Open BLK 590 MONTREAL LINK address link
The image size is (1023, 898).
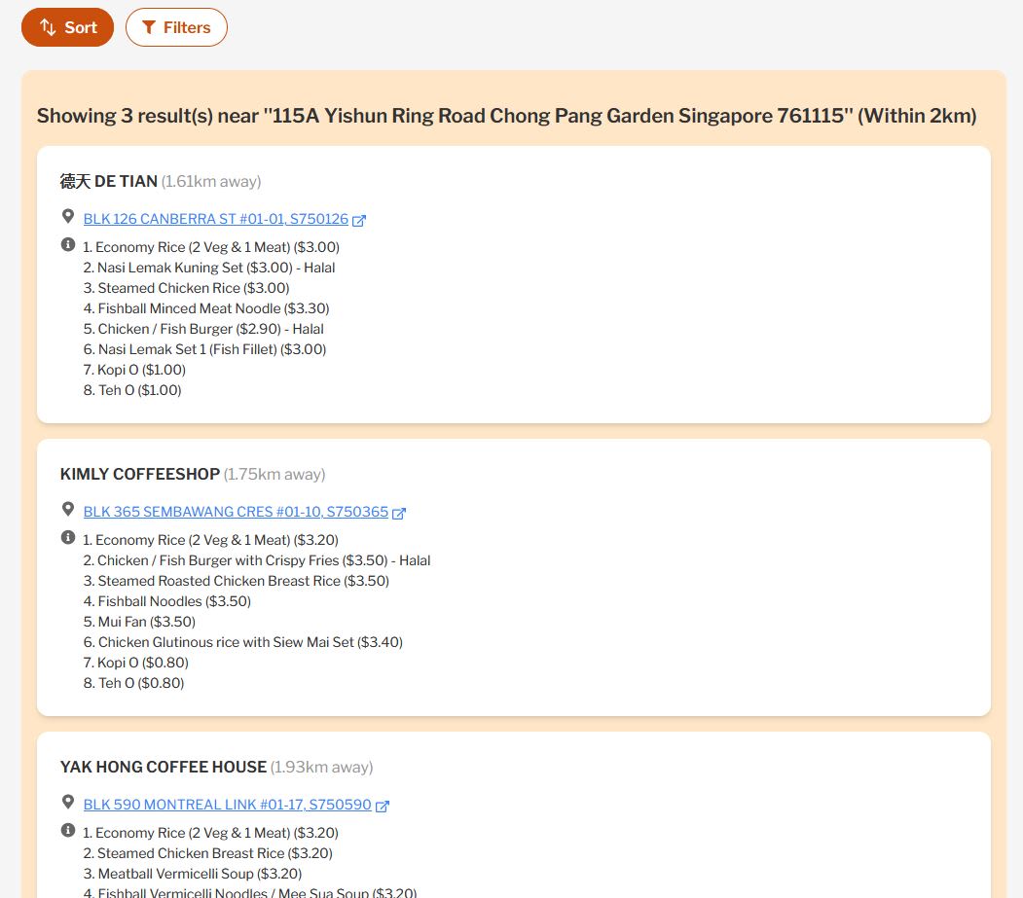pos(227,805)
